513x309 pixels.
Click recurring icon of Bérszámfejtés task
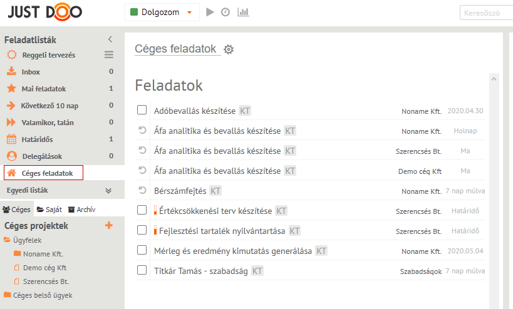click(142, 190)
